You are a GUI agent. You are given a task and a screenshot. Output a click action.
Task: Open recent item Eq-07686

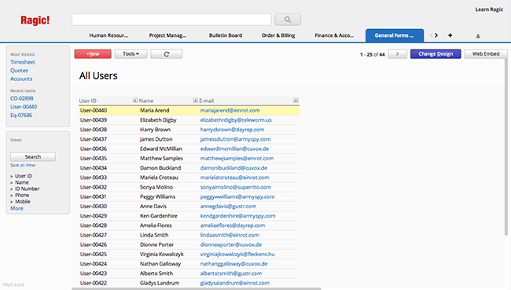pyautogui.click(x=21, y=116)
